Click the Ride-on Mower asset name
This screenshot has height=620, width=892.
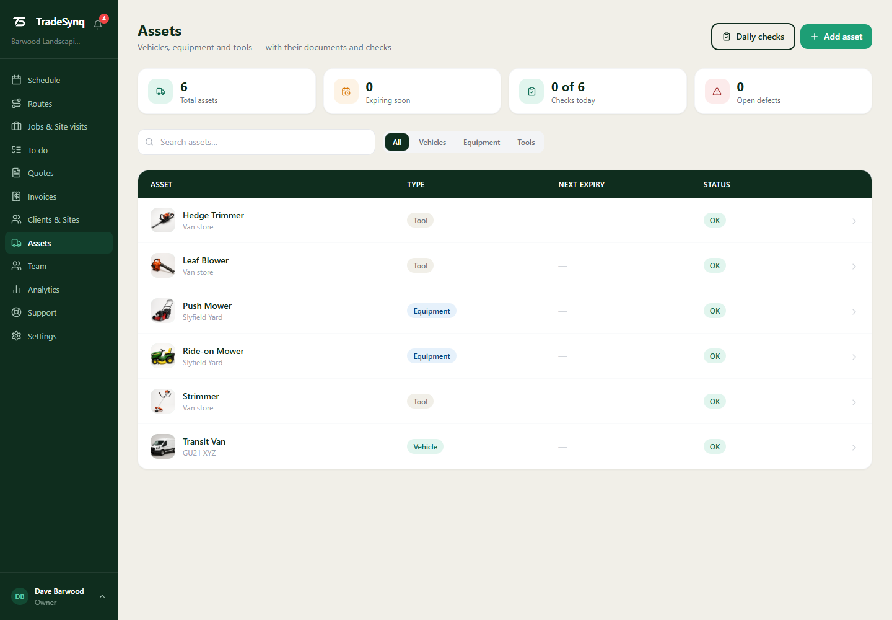(213, 351)
